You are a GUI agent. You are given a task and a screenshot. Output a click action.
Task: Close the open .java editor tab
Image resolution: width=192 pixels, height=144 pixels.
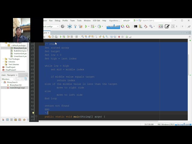click(x=49, y=33)
